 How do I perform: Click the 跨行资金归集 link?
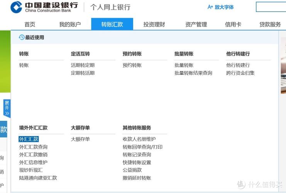[240, 73]
